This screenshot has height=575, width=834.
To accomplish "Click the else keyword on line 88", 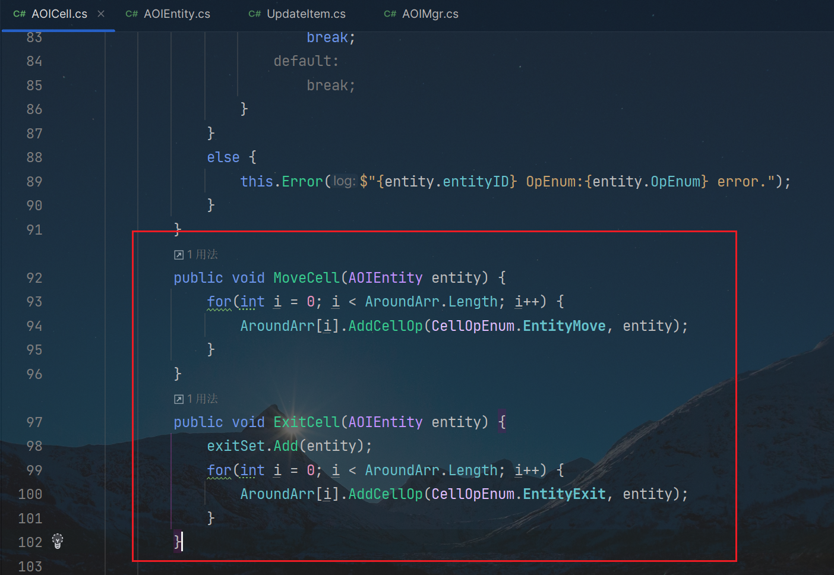I will click(223, 157).
